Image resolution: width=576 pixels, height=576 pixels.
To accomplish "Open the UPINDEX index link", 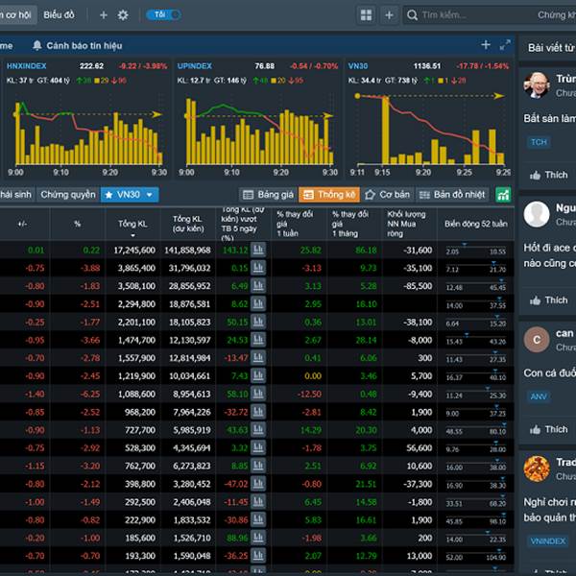I will tap(194, 66).
